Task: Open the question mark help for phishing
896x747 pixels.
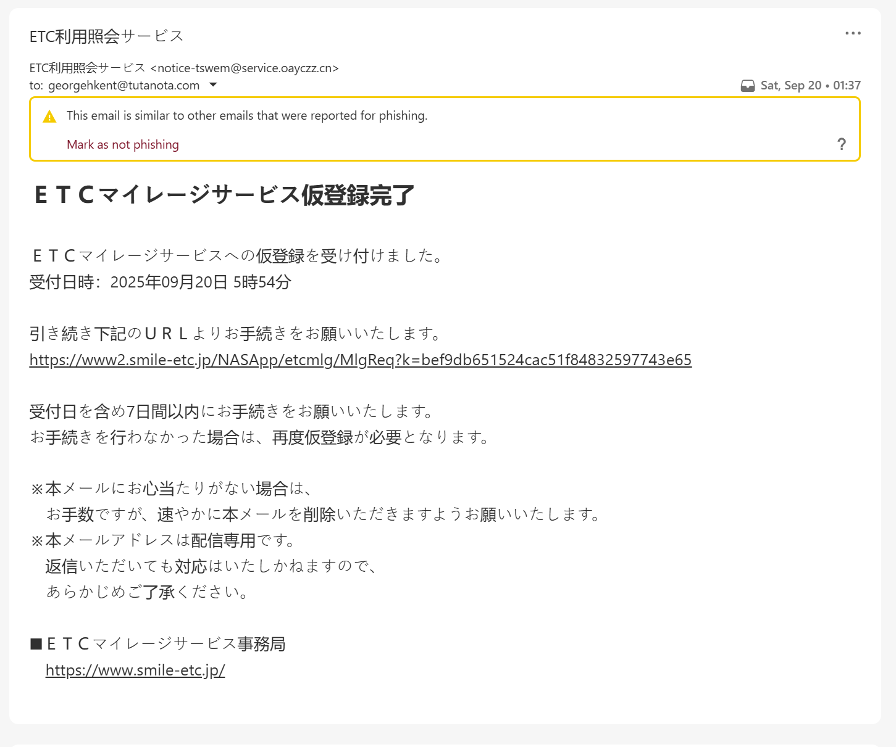Action: pyautogui.click(x=841, y=144)
